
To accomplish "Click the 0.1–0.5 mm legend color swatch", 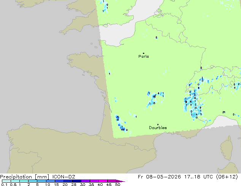I will click(x=6, y=181).
